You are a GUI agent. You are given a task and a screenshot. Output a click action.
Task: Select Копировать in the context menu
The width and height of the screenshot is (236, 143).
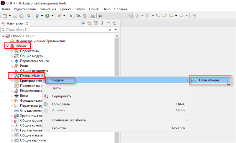(60, 104)
